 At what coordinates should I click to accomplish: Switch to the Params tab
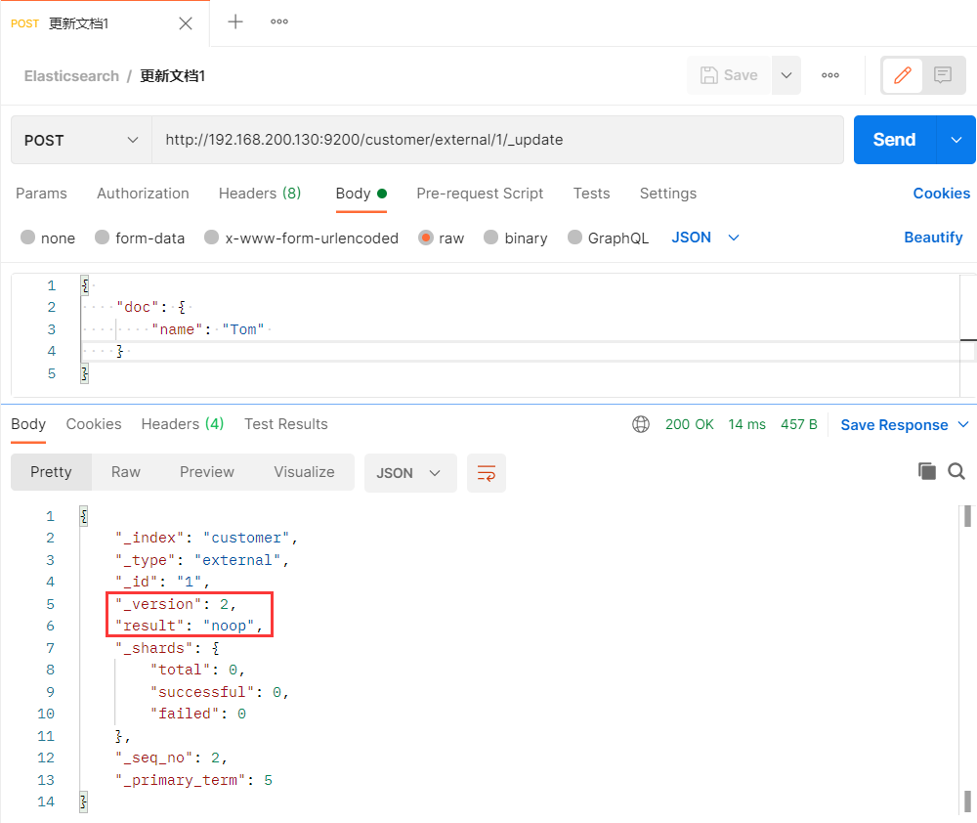click(x=41, y=194)
